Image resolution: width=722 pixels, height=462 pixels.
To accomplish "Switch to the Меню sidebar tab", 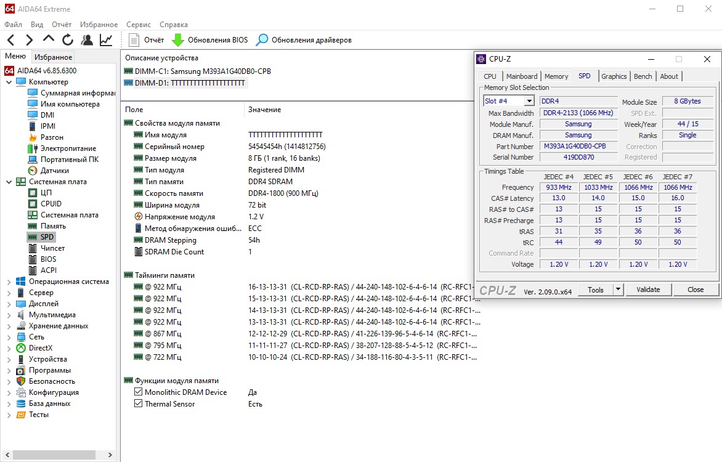I will tap(15, 56).
